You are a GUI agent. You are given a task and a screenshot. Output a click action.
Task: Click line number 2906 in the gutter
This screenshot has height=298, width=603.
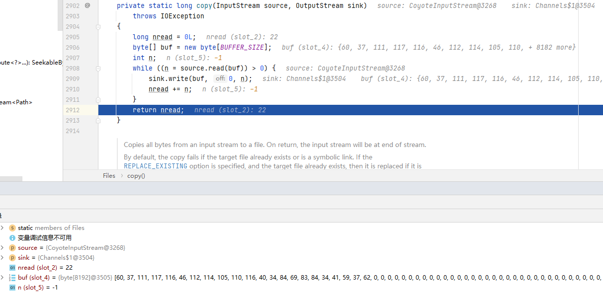73,47
